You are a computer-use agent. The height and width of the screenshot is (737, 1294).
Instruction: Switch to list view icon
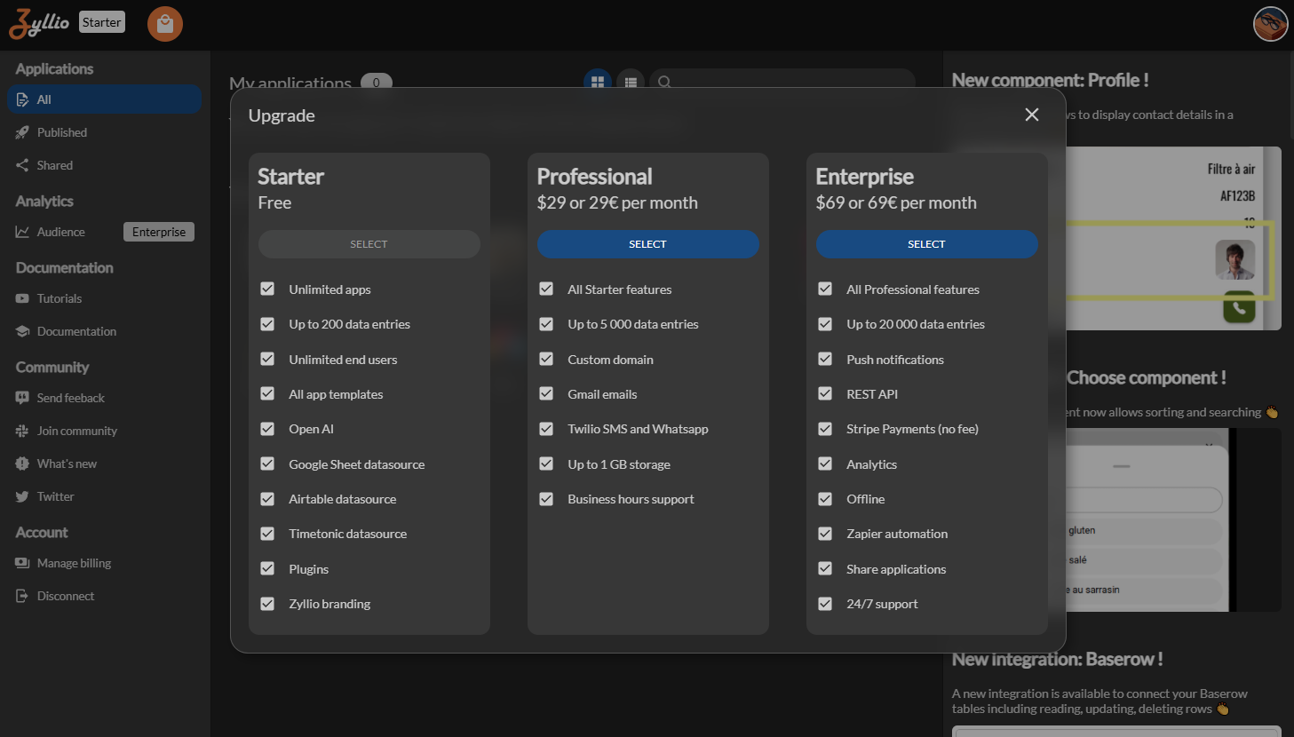(x=631, y=82)
